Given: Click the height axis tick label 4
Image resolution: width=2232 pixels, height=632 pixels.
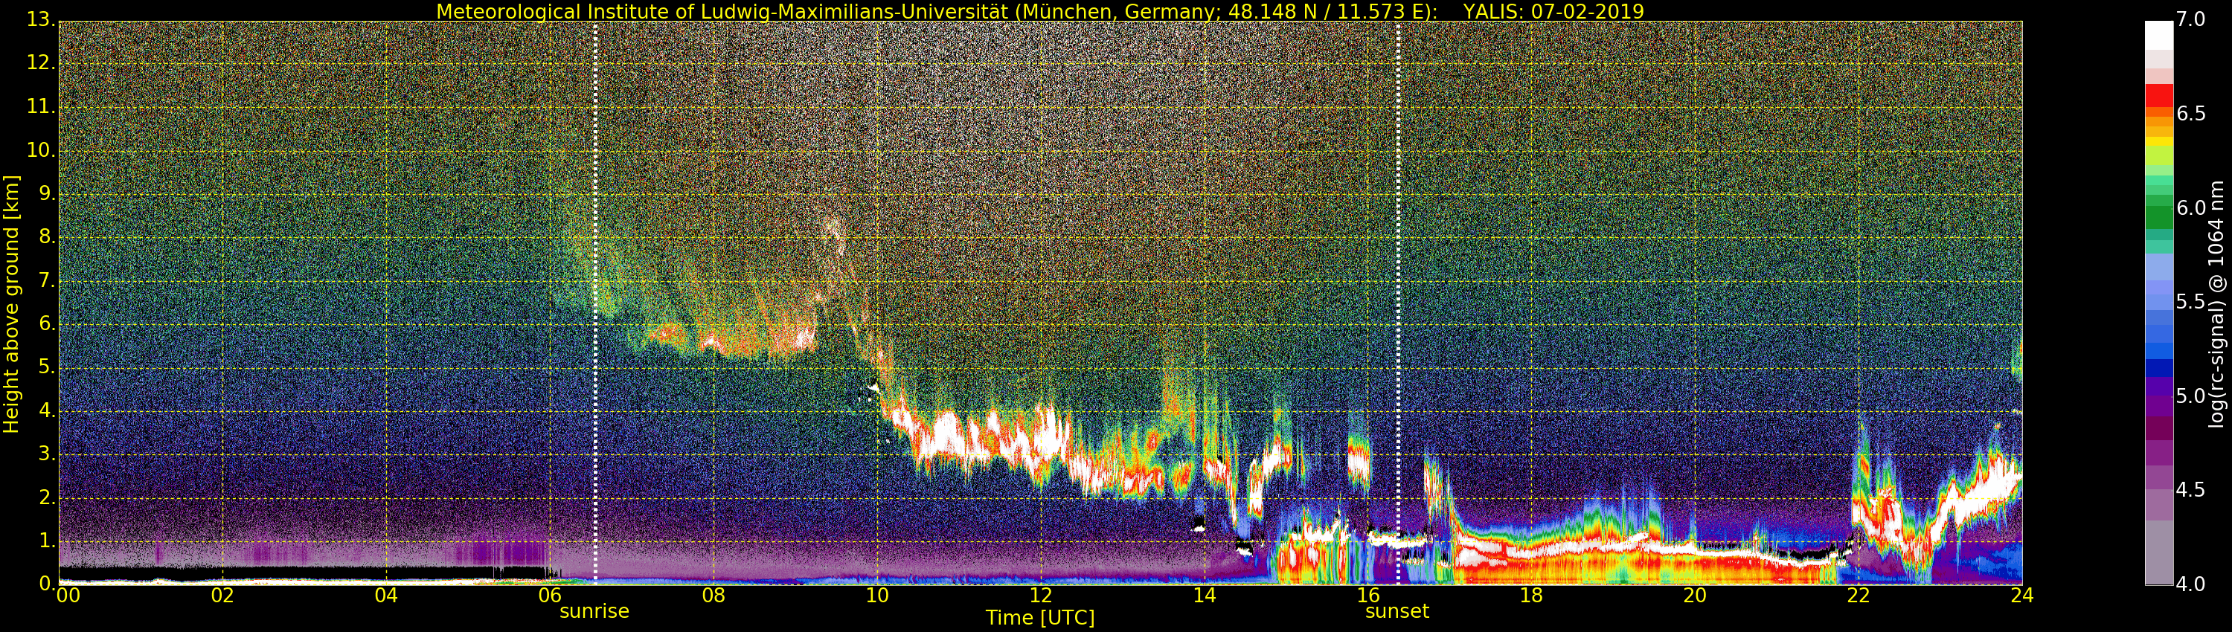Looking at the screenshot, I should 47,410.
